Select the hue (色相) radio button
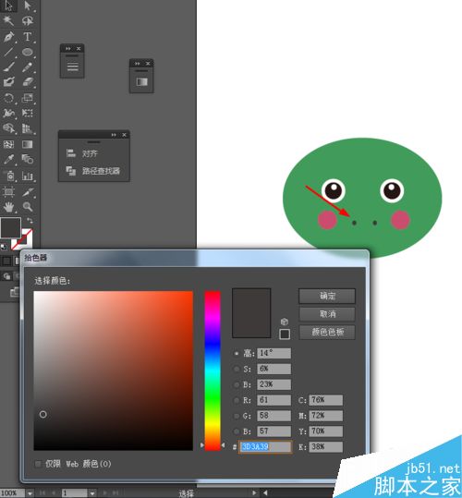The image size is (462, 498). 237,353
